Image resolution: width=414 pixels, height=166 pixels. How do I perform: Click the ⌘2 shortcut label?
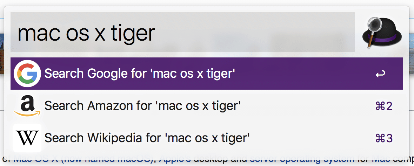coord(383,106)
